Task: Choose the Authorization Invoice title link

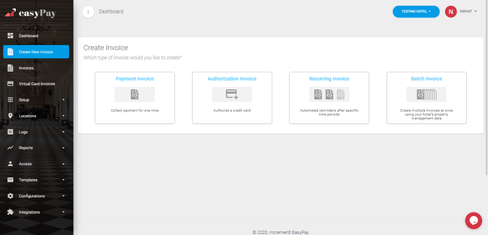Action: pos(232,79)
